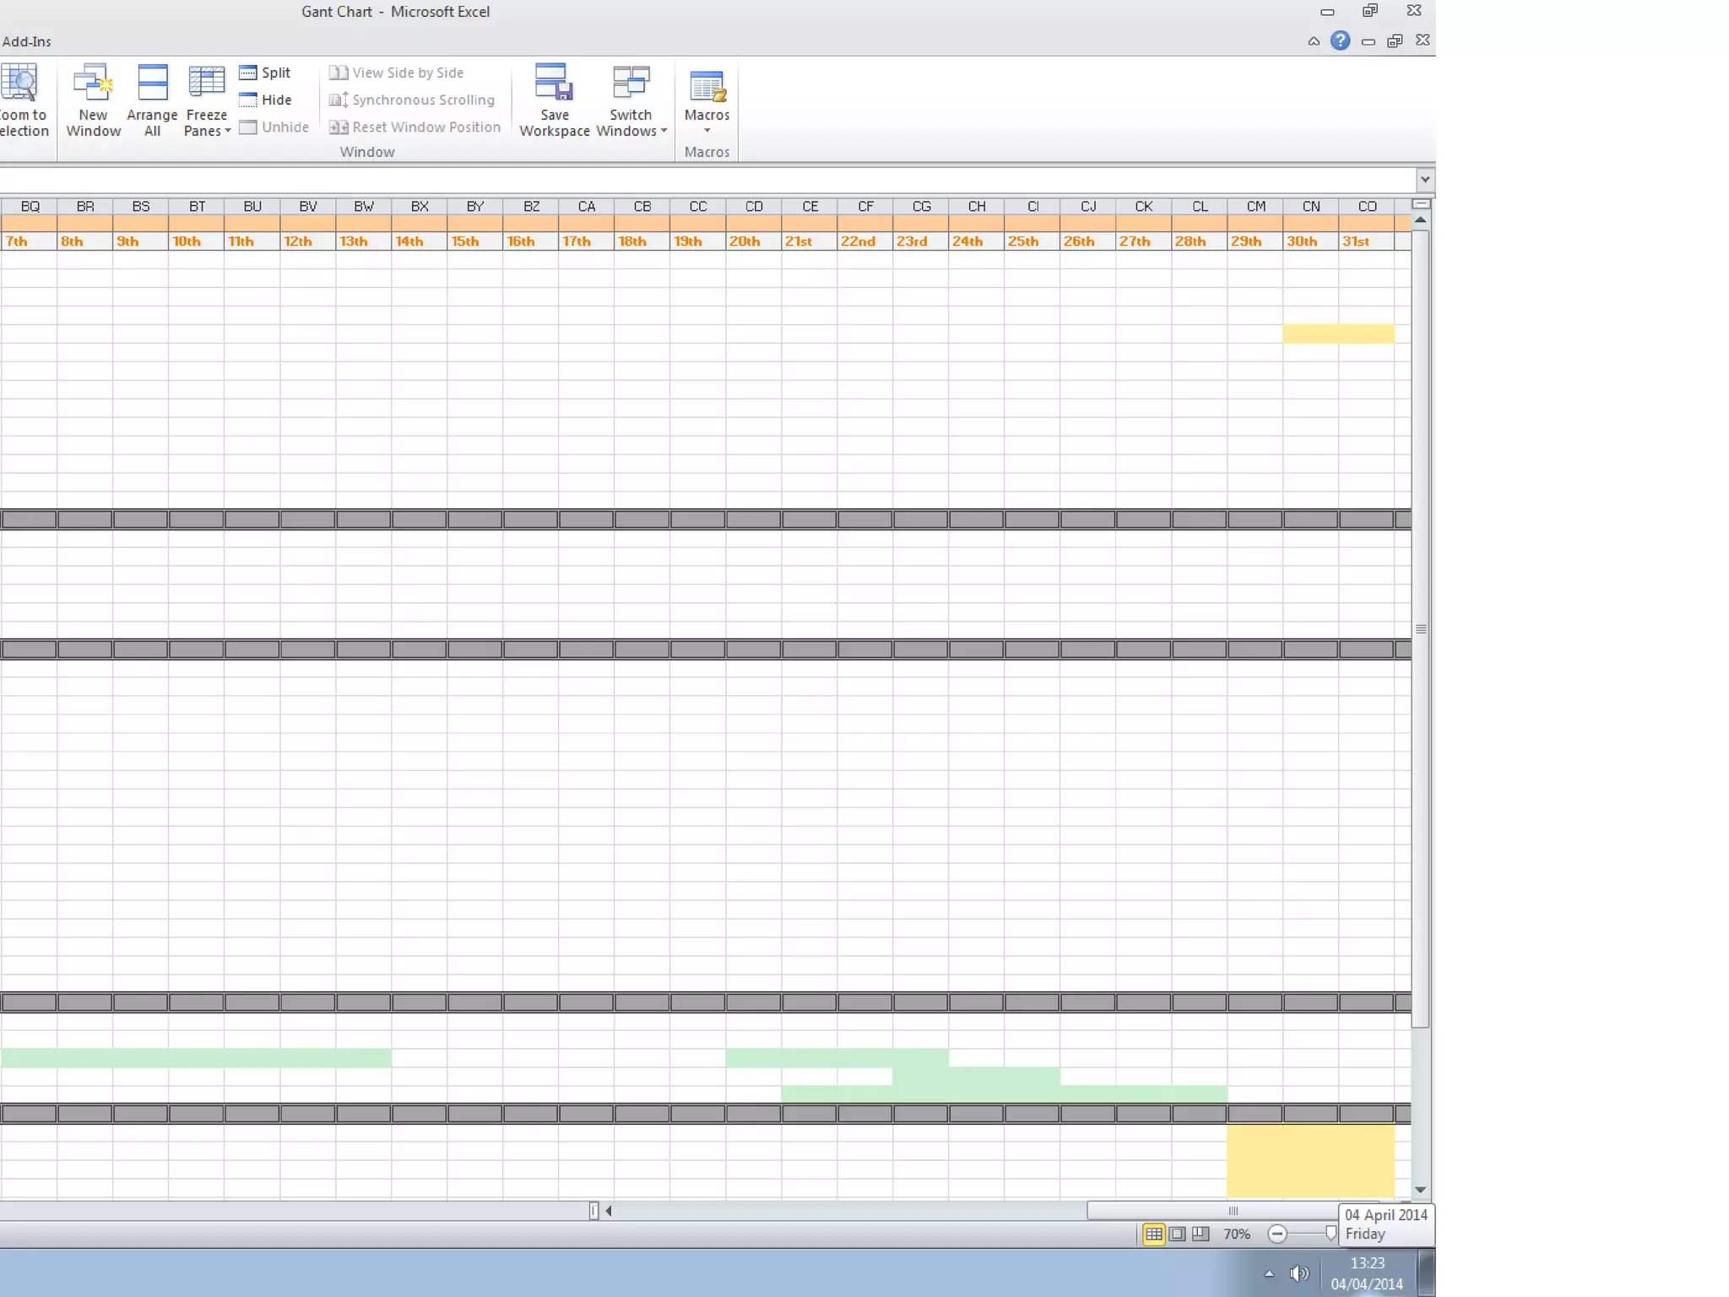This screenshot has width=1729, height=1297.
Task: Click the Hide window icon
Action: 248,100
